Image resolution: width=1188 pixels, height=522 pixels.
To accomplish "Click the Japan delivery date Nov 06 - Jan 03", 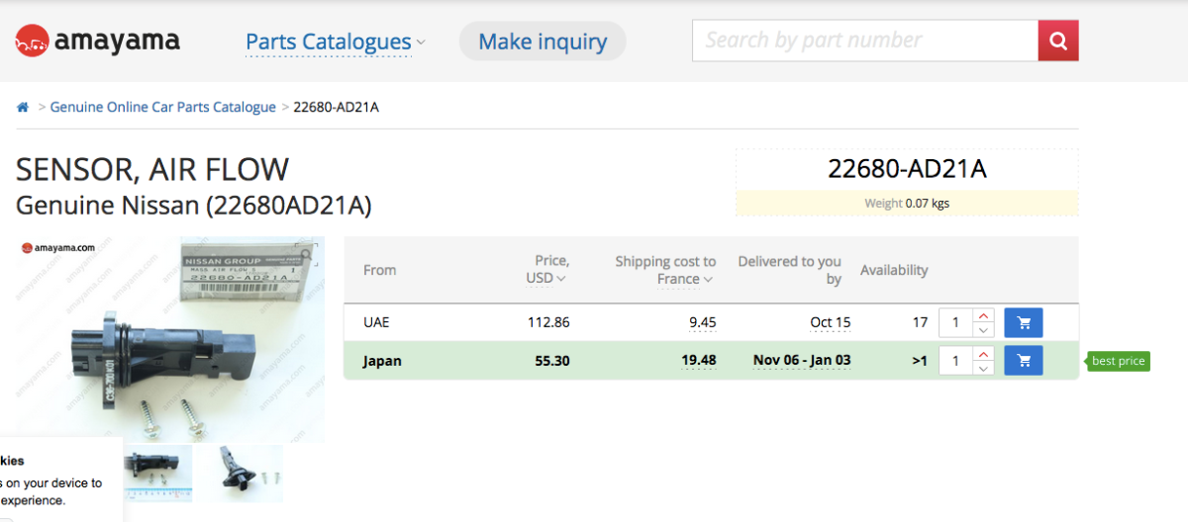I will (802, 361).
